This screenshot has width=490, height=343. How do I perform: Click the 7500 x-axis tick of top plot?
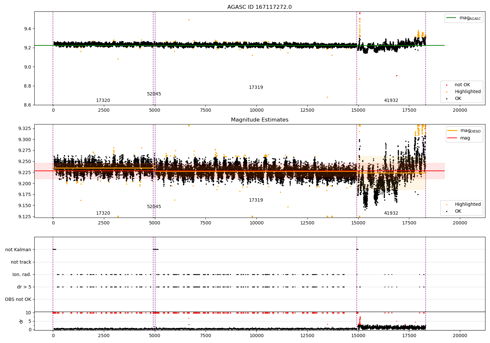tap(205, 110)
